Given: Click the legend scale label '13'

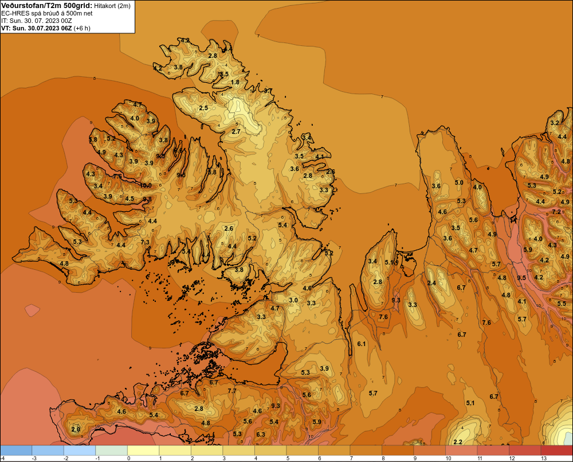Looking at the screenshot, I should 544,459.
